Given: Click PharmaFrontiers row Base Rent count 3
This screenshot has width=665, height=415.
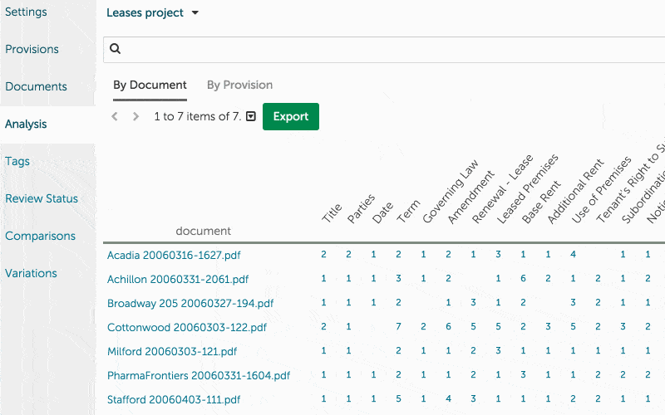Looking at the screenshot, I should tap(523, 375).
